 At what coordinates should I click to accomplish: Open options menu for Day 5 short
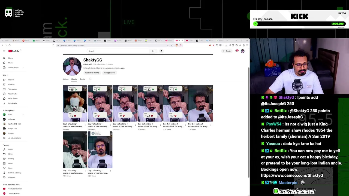click(x=160, y=125)
